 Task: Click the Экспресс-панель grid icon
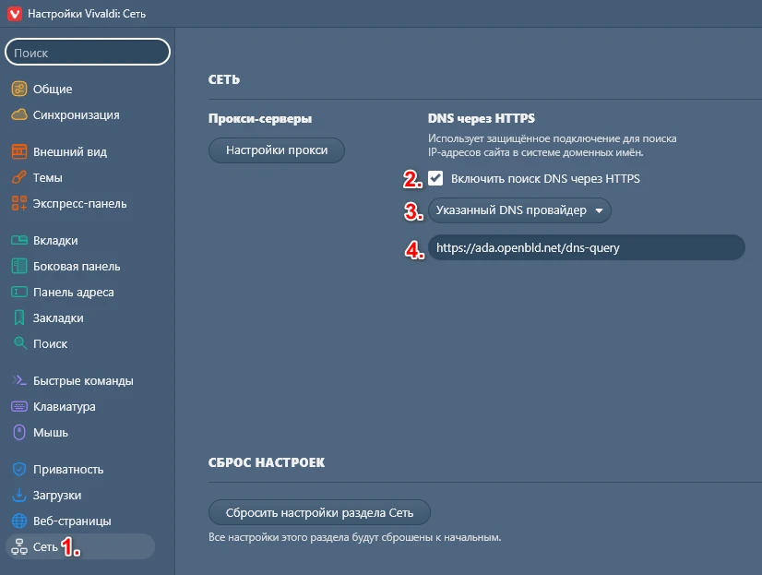(x=19, y=203)
